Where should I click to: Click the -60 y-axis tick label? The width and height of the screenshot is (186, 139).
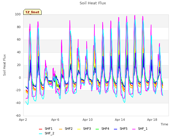18,116
